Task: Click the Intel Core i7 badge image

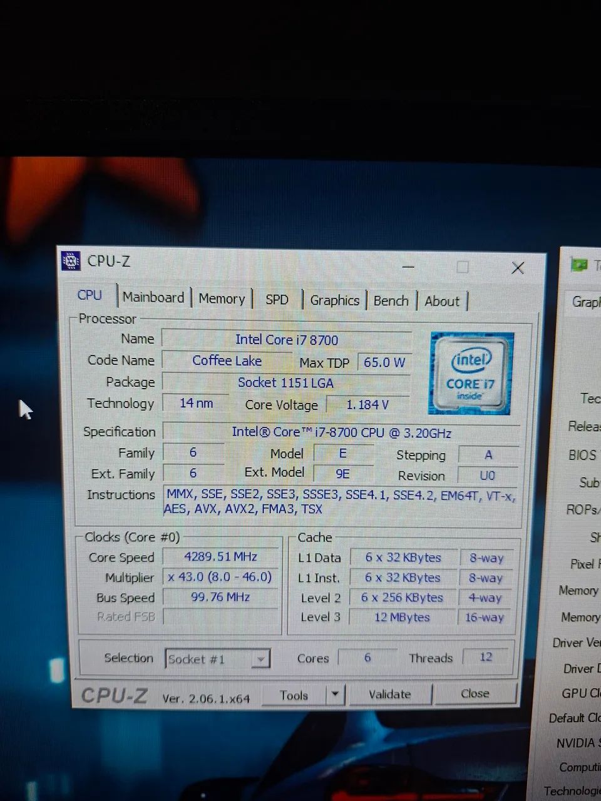Action: click(x=471, y=374)
